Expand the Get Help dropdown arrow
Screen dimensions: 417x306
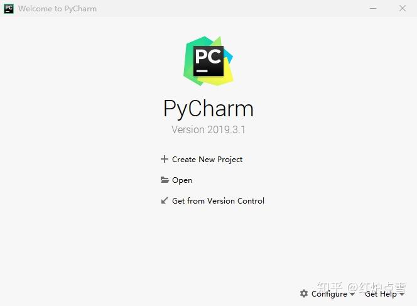coord(402,294)
